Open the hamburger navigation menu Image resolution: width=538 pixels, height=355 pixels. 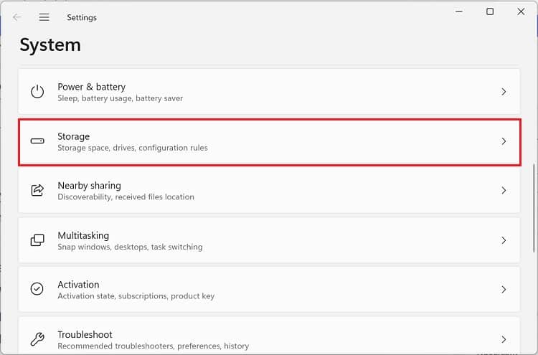(44, 17)
